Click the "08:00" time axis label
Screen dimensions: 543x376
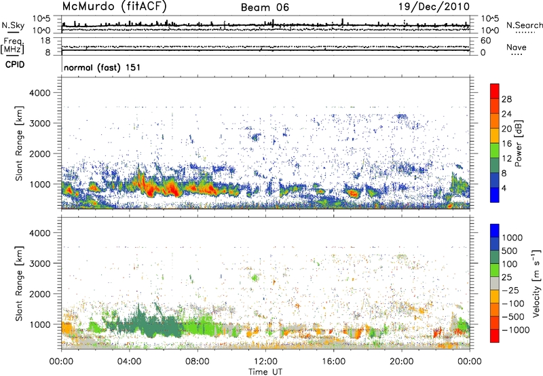pos(198,362)
